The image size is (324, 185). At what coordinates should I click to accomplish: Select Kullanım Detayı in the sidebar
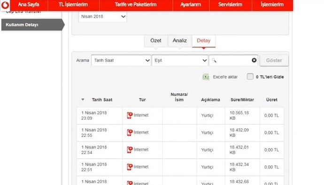(x=33, y=24)
